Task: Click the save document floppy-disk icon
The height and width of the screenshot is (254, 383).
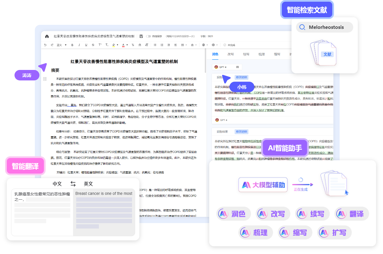Action: pos(141,36)
